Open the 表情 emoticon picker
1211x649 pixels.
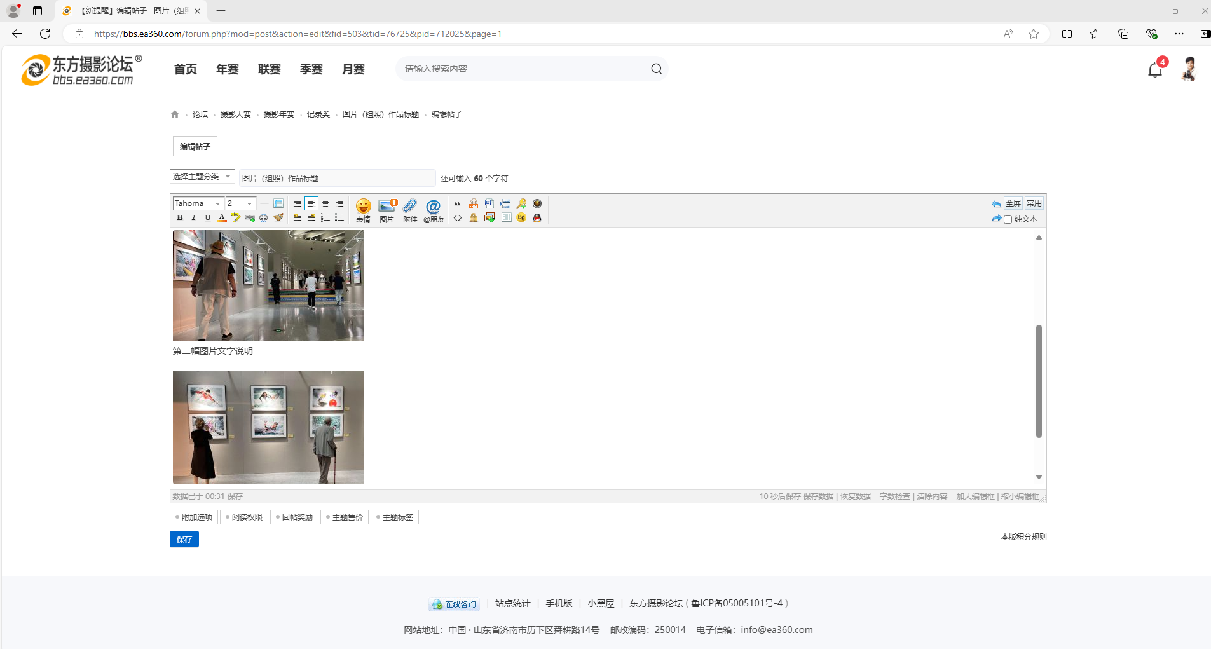pos(363,210)
